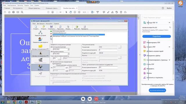Edit the selected income source icon
This screenshot has width=186, height=104.
51,36
